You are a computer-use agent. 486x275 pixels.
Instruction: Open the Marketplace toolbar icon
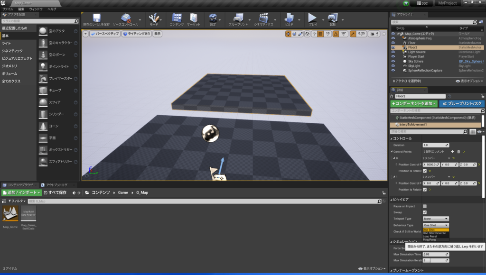click(193, 18)
